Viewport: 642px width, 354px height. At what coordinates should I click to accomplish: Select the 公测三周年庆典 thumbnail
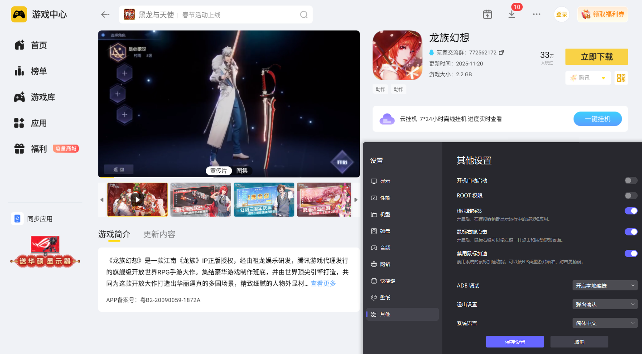click(264, 200)
